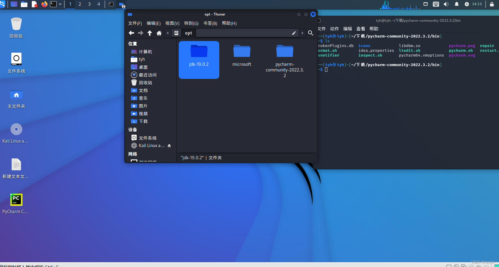Open the 编辑(E) menu in Thunar
This screenshot has width=499, height=267.
coord(154,23)
